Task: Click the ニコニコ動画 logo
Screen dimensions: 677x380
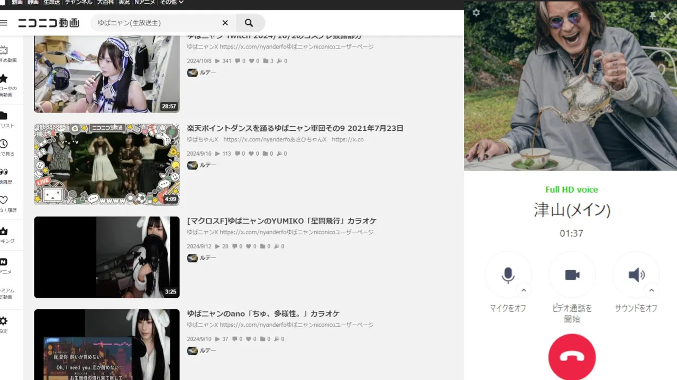Action: pos(49,23)
